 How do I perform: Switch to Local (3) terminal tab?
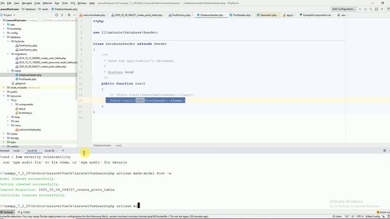pos(49,151)
